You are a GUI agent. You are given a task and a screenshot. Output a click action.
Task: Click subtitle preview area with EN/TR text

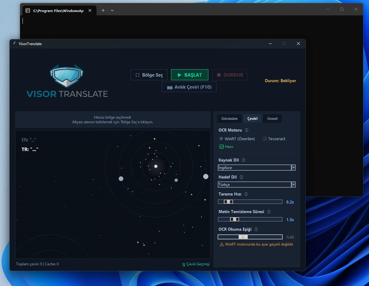coord(113,194)
